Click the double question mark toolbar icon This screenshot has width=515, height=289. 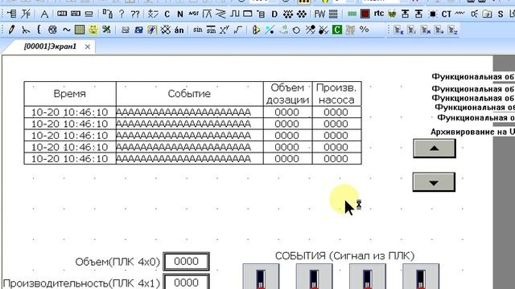click(x=135, y=14)
